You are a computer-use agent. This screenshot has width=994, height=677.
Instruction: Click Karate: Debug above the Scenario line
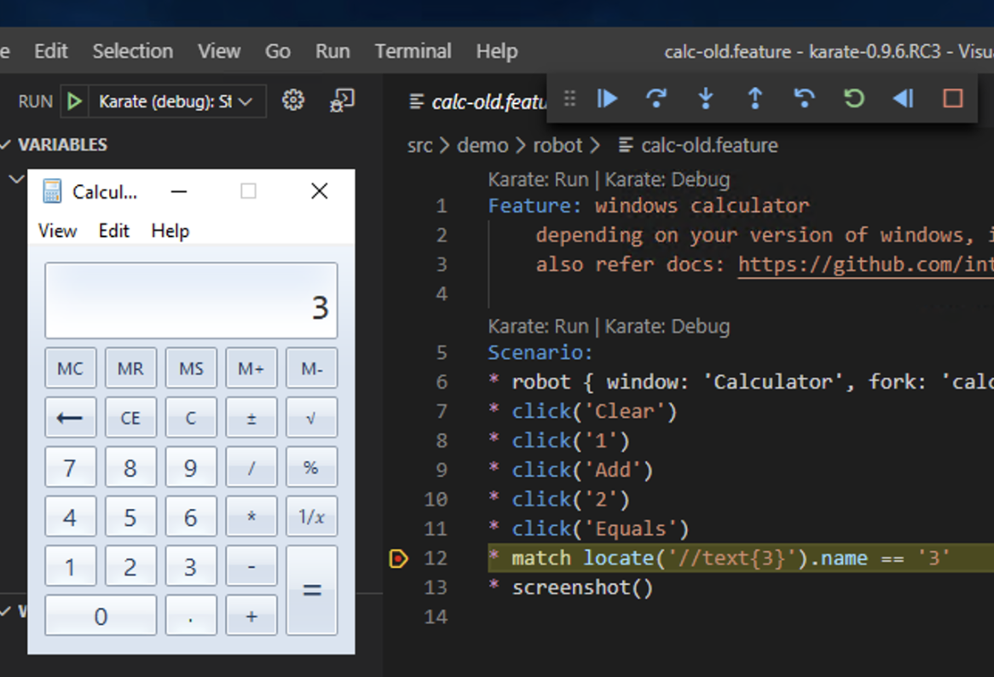click(x=667, y=326)
